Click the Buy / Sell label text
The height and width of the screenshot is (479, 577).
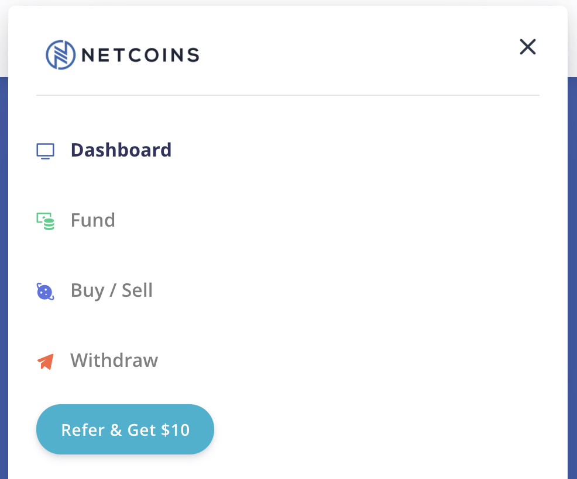pos(112,290)
